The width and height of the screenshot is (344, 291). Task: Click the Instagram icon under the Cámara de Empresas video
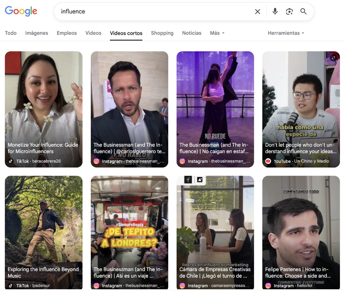point(182,285)
